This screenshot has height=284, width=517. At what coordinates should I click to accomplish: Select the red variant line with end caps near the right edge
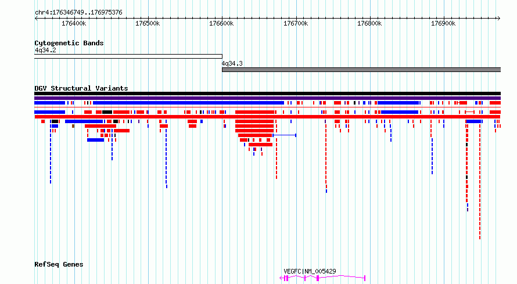click(x=469, y=112)
